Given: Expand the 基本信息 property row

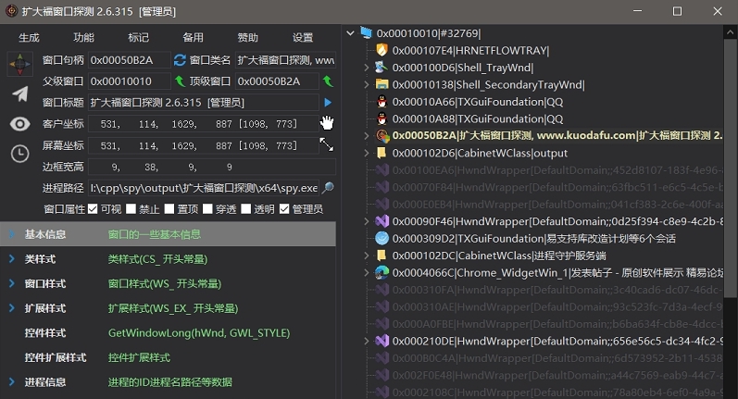Looking at the screenshot, I should click(12, 234).
